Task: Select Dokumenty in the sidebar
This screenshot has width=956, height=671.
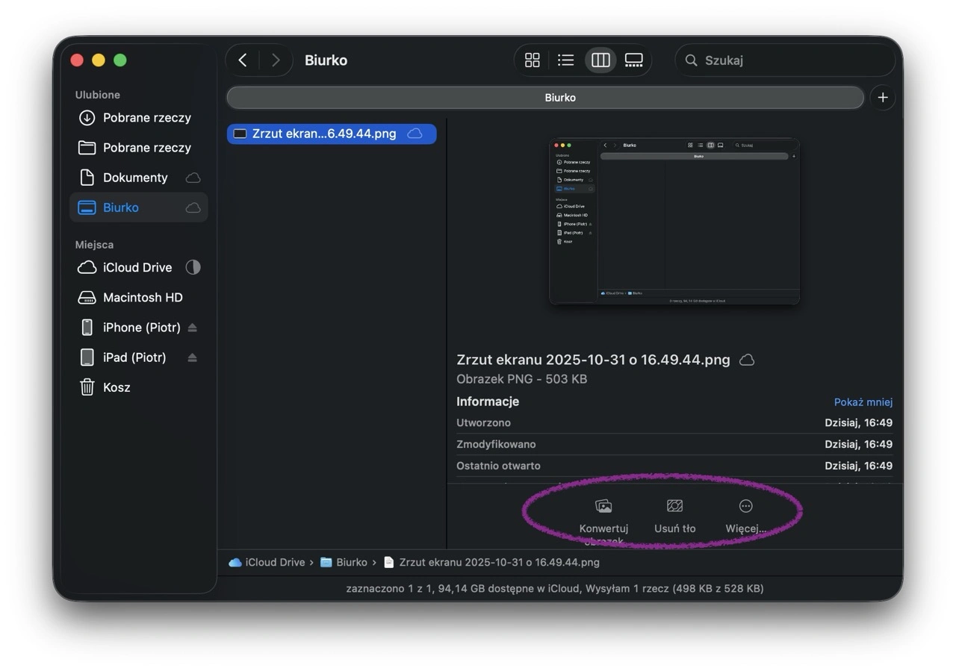Action: [x=135, y=178]
